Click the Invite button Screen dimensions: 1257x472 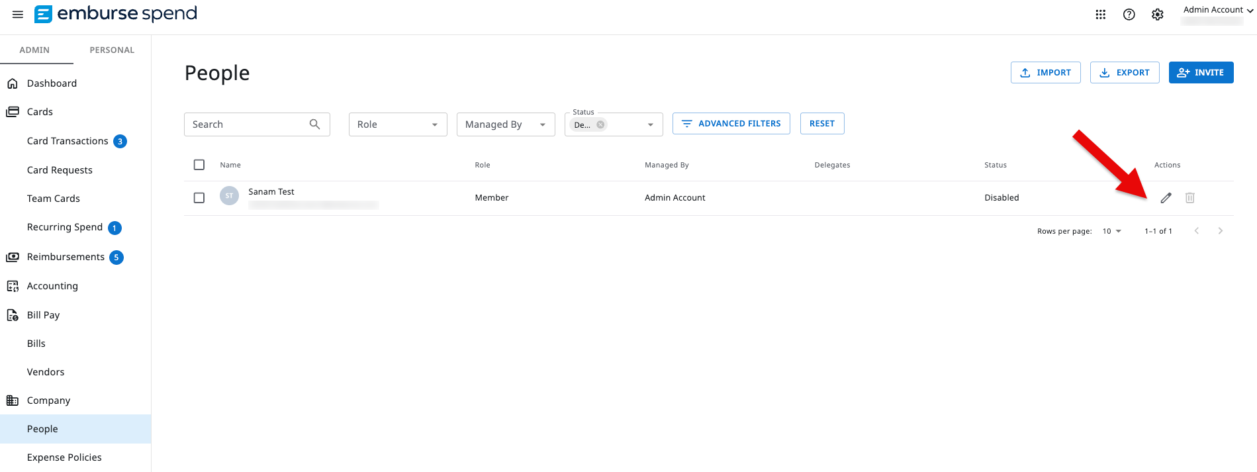click(1200, 73)
